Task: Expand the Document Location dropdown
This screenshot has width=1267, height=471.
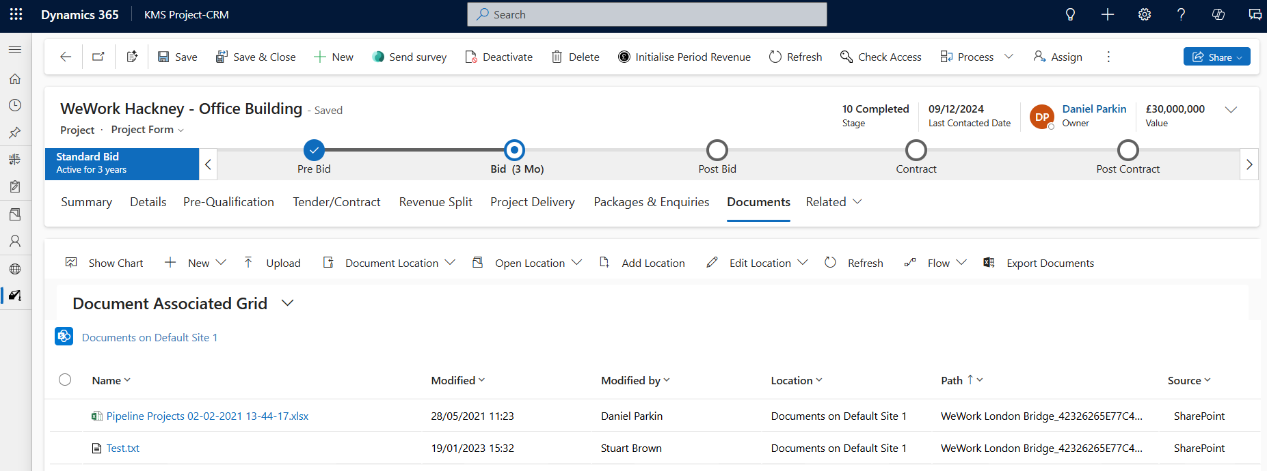Action: click(x=450, y=263)
